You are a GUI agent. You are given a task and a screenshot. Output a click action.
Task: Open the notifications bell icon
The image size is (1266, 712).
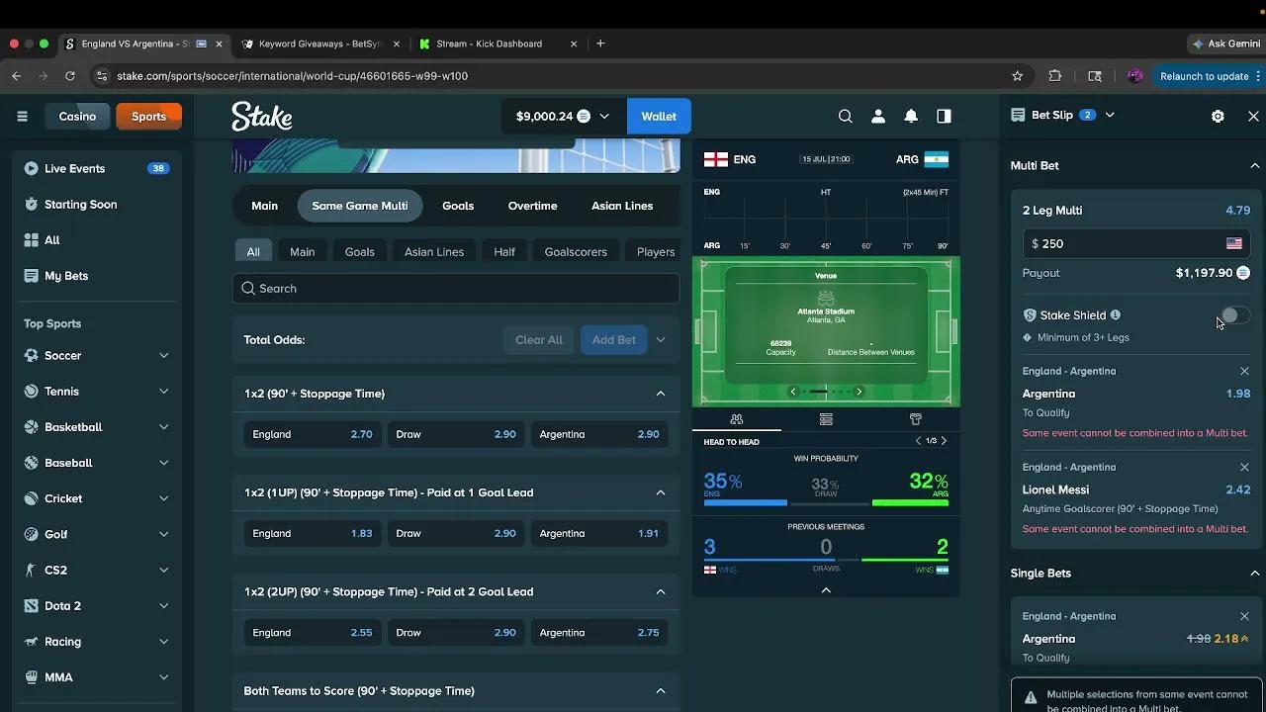pos(911,117)
